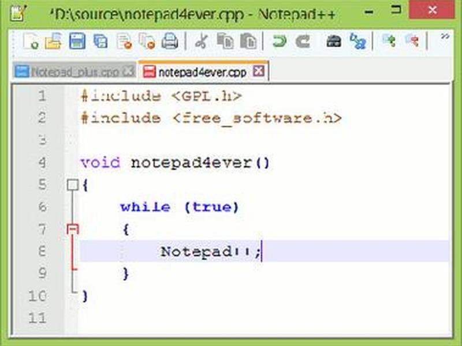Click the New file toolbar icon
This screenshot has width=462, height=346.
pos(31,41)
